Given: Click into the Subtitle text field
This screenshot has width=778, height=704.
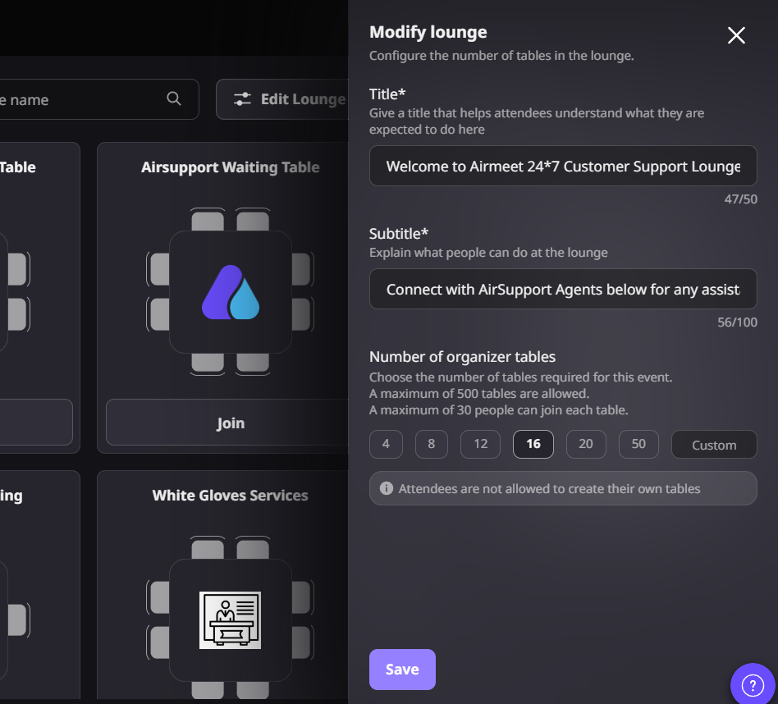Looking at the screenshot, I should [563, 289].
